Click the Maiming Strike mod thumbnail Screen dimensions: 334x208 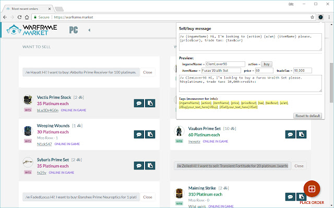coord(179,193)
